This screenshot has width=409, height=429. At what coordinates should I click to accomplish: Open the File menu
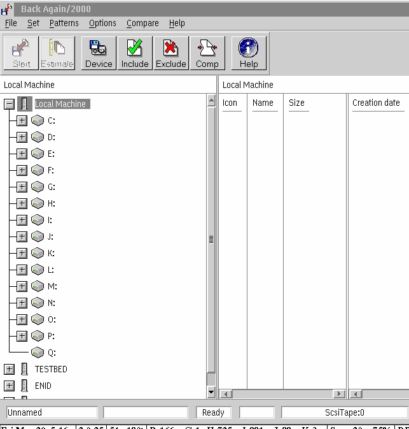click(x=11, y=23)
